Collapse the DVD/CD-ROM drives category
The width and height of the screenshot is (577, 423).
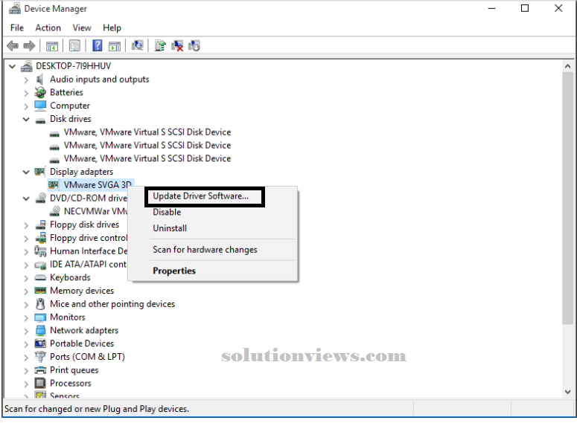coord(26,198)
